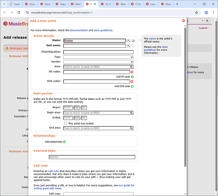Switch to the Happ browser tab

pos(61,4)
